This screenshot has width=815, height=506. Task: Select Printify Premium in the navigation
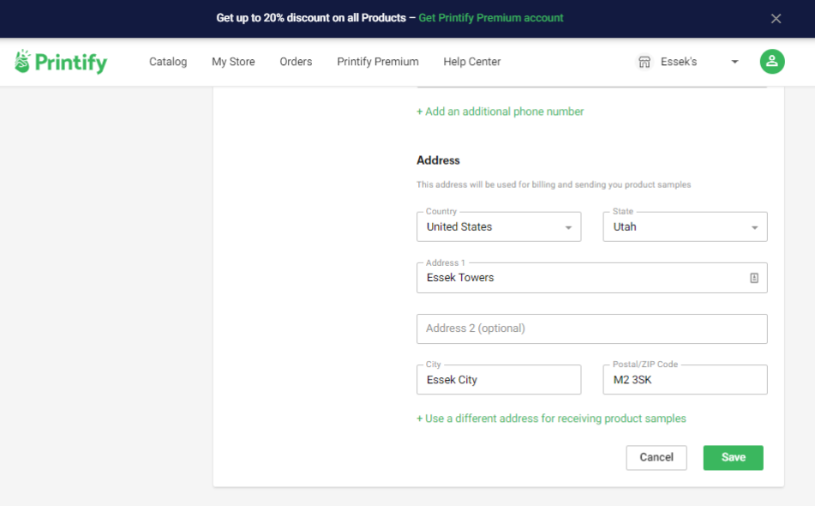(x=378, y=62)
